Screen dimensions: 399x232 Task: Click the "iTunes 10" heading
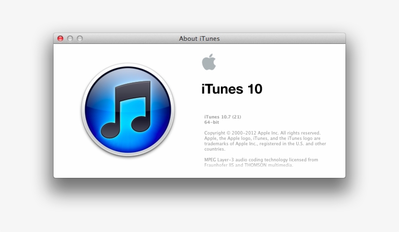point(232,89)
